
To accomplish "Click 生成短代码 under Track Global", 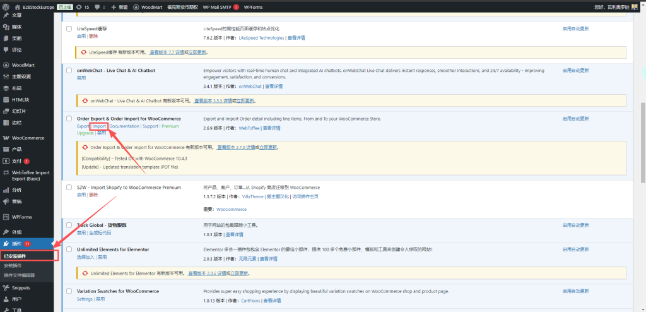I will [100, 233].
